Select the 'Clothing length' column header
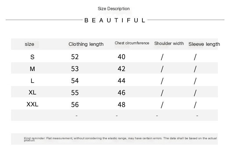 86,44
